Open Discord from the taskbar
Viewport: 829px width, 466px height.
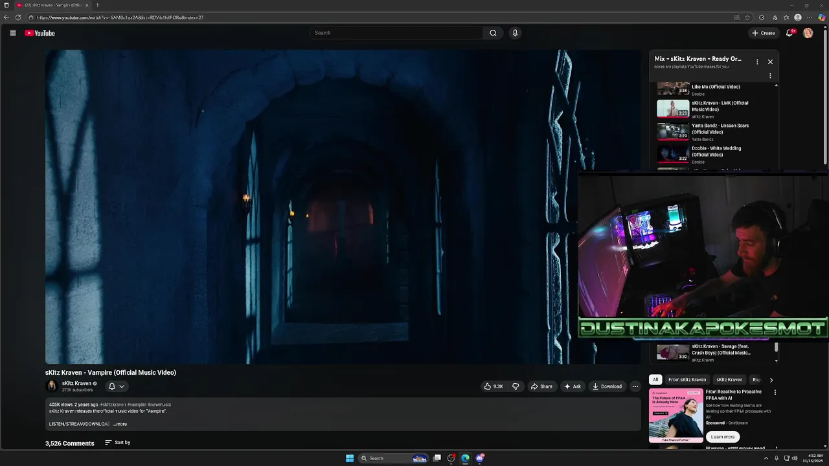tap(480, 458)
